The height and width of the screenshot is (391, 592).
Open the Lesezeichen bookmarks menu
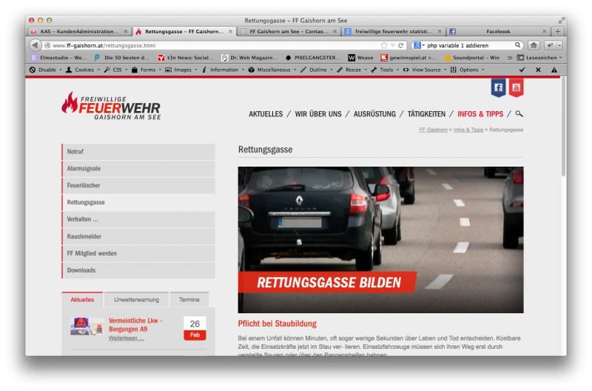[539, 58]
